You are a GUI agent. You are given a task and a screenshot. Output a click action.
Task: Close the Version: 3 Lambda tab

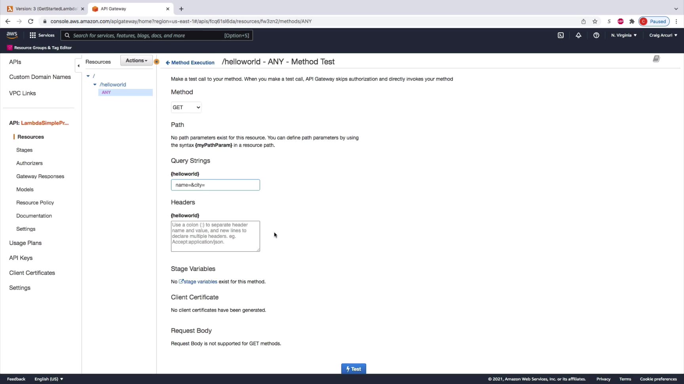click(82, 9)
